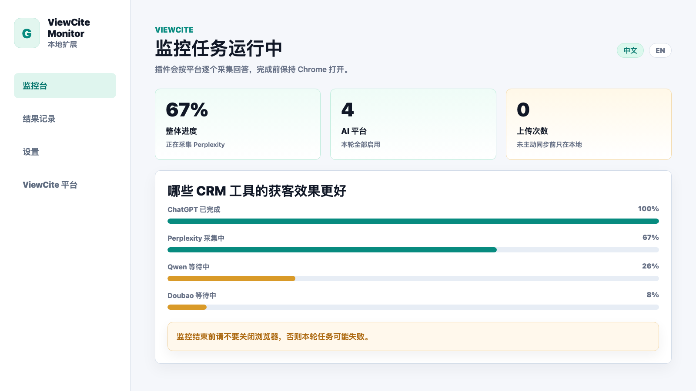Click the 本轮全部启用 text
Viewport: 696px width, 391px height.
(361, 145)
